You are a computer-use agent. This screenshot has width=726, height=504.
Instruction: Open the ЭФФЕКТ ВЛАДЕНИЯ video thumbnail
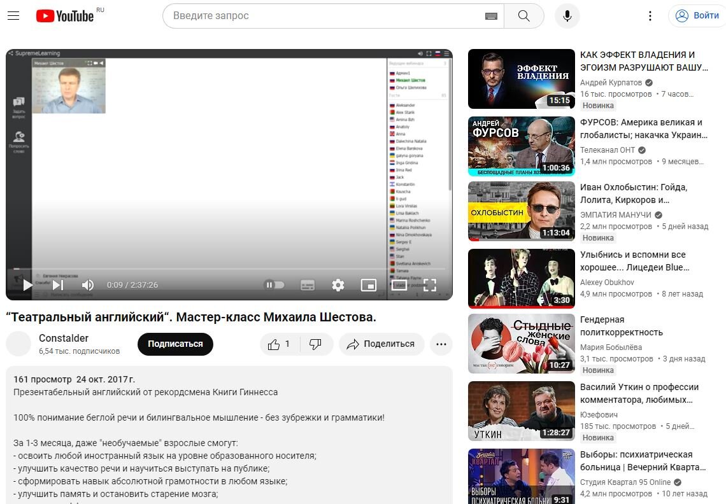(x=522, y=79)
